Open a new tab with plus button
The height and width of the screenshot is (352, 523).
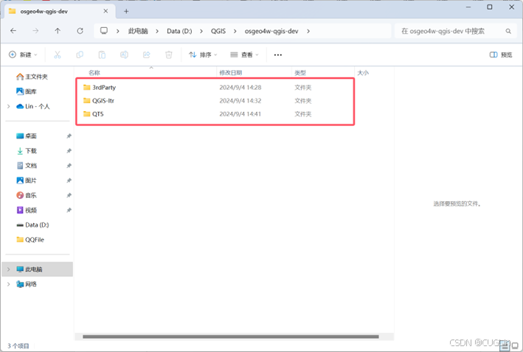pos(126,11)
